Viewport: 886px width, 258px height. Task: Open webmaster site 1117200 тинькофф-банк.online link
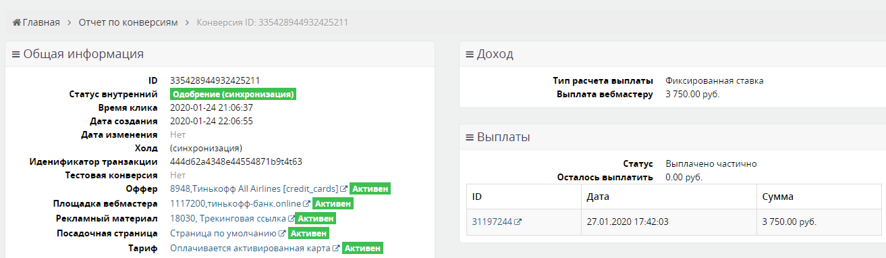click(x=236, y=204)
